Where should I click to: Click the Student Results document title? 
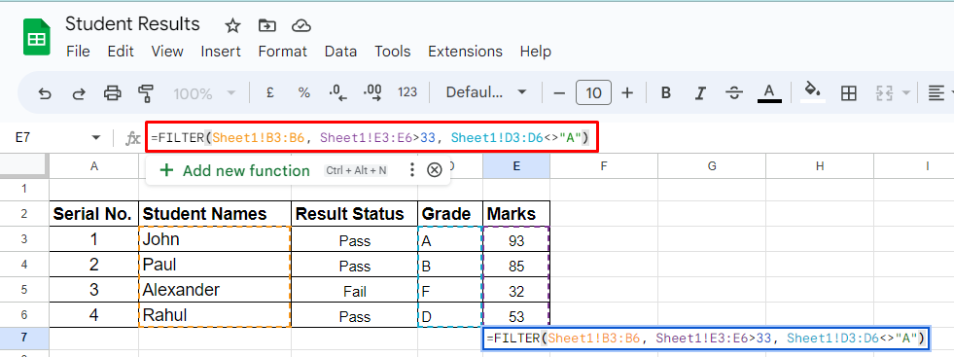pos(132,23)
